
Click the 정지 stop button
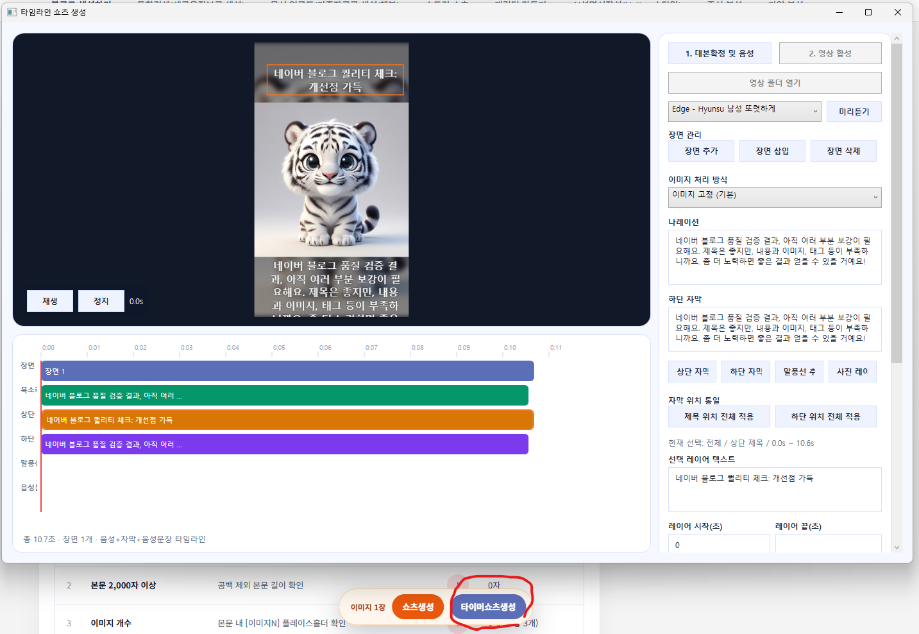tap(101, 301)
